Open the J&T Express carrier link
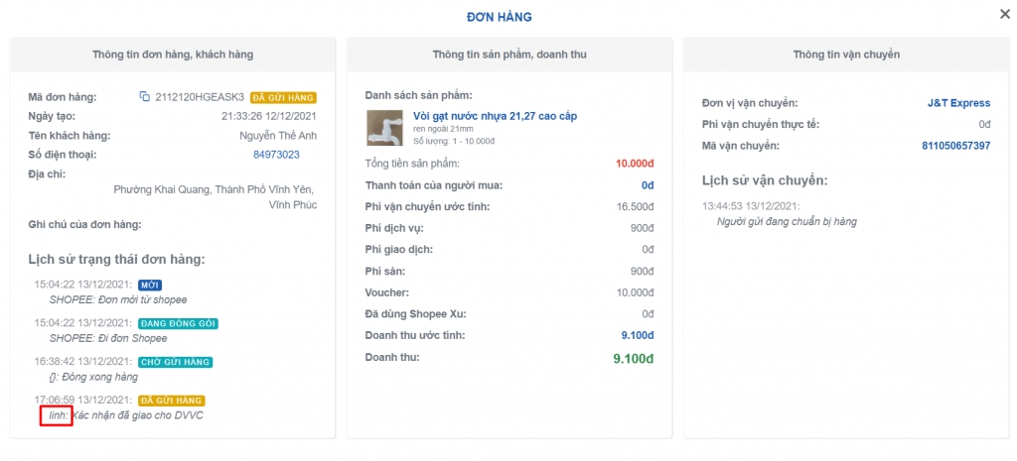This screenshot has width=1017, height=461. (x=958, y=103)
